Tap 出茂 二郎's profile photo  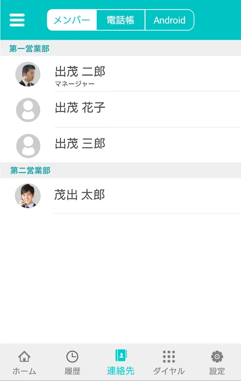tap(28, 74)
